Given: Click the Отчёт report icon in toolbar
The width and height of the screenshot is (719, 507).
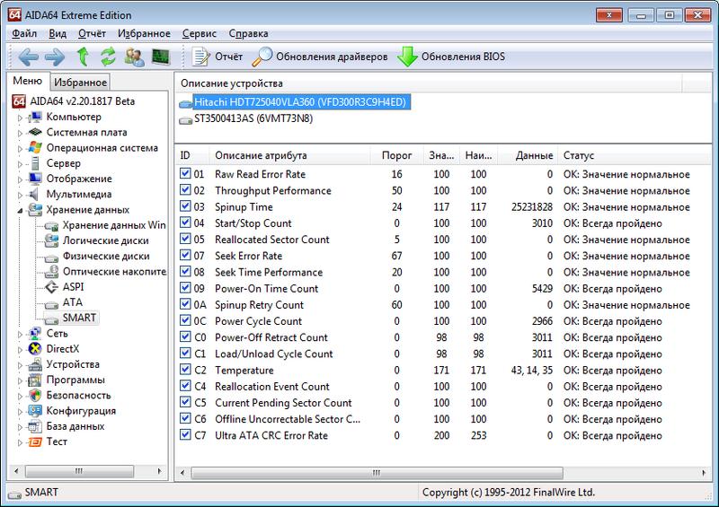Looking at the screenshot, I should [x=200, y=57].
